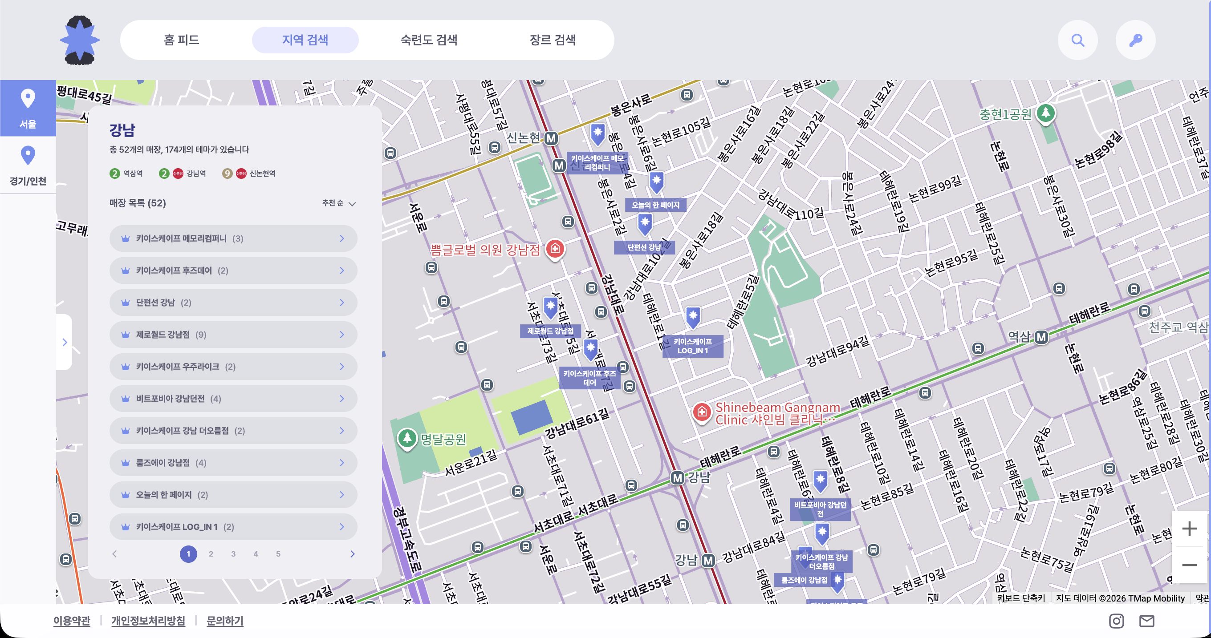Screen dimensions: 1211x638
Task: Click the 충현1공원 park icon
Action: coord(1045,114)
